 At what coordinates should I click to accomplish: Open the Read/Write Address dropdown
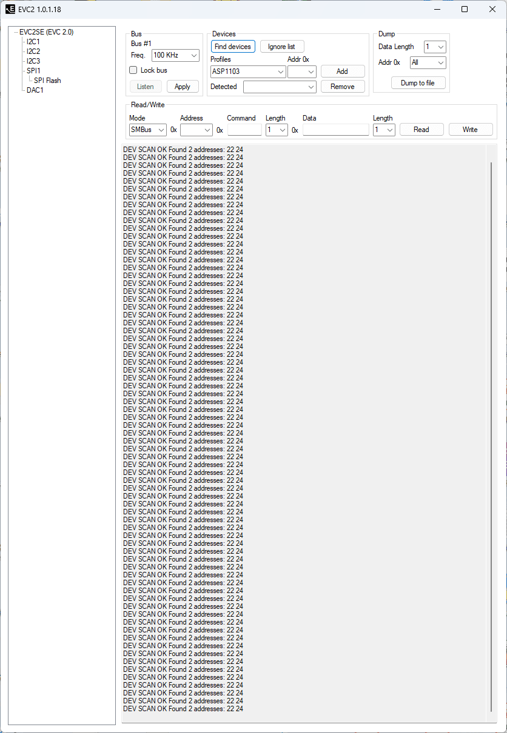[196, 130]
